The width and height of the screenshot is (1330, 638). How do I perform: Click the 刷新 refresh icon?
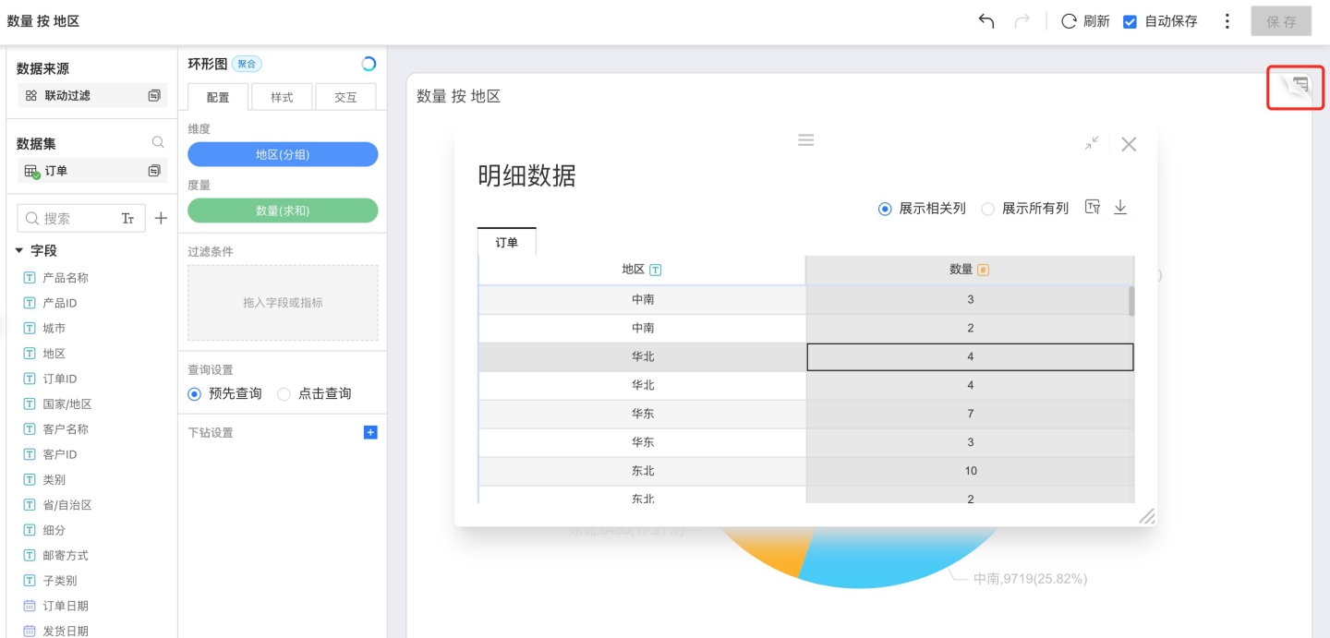[x=1069, y=21]
